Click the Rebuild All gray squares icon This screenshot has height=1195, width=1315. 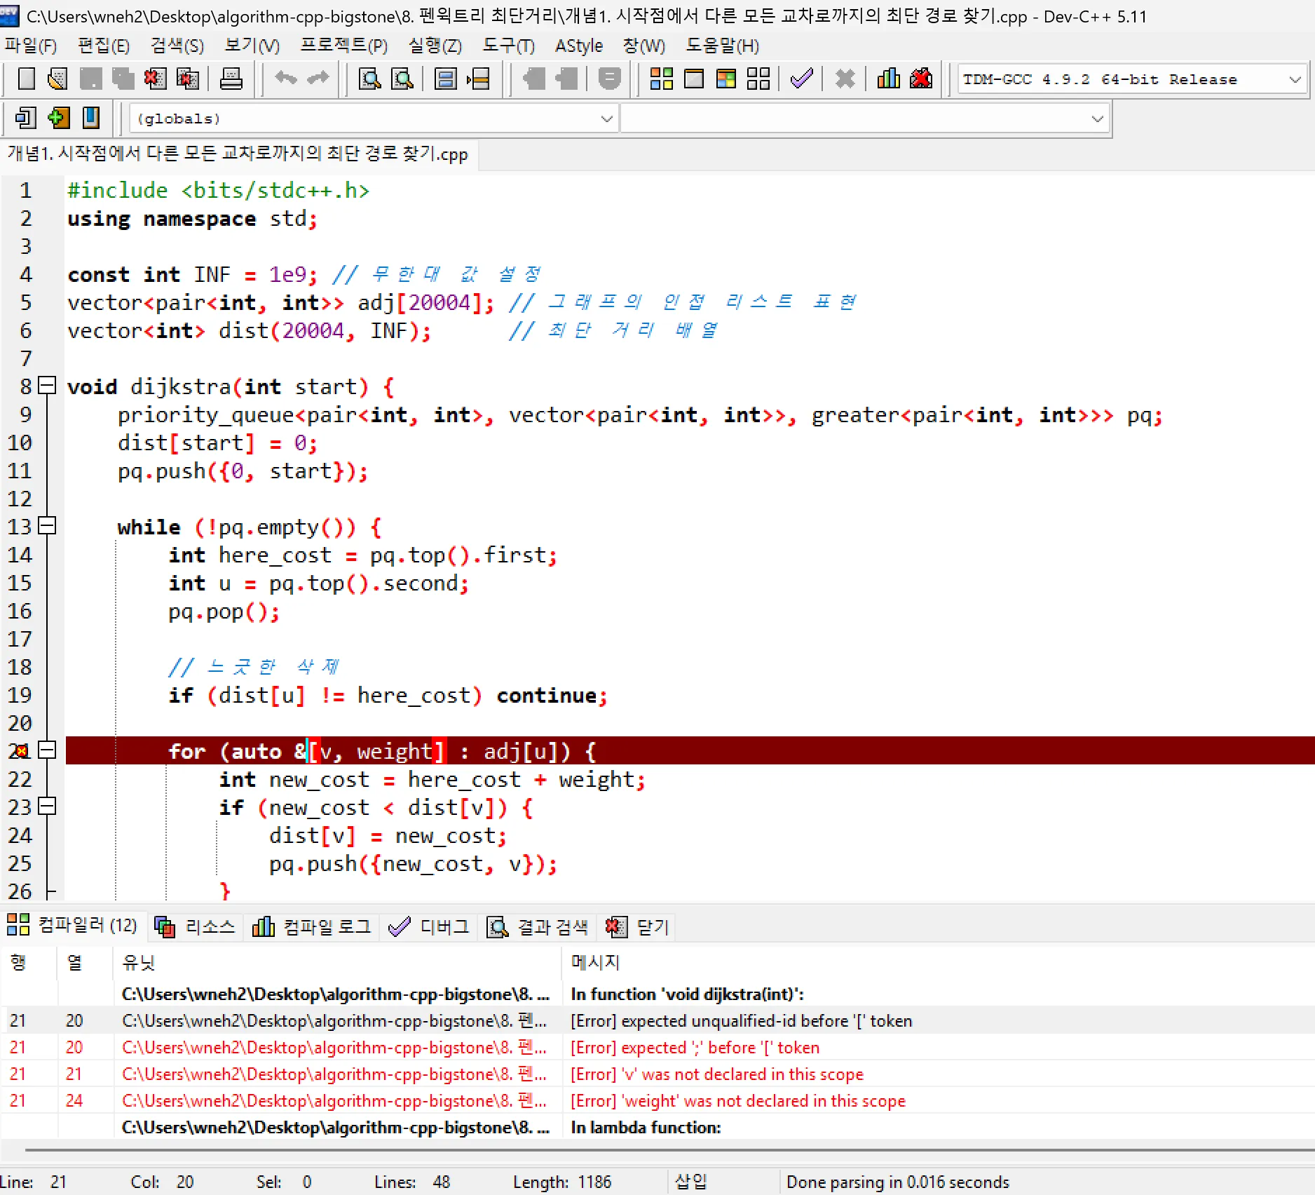pos(758,79)
